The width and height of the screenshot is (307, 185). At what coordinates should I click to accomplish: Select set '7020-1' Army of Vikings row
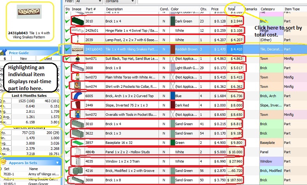pyautogui.click(x=31, y=174)
